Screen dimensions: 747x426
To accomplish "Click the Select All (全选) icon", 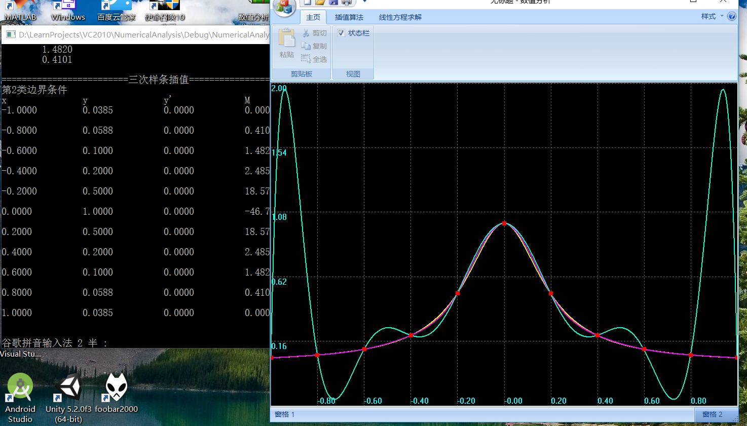I will click(x=306, y=59).
